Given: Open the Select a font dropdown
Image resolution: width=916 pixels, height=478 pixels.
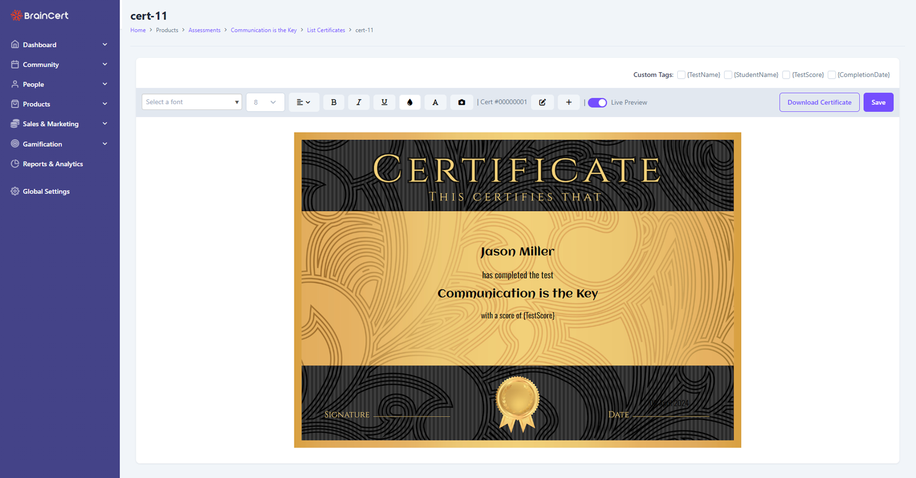Looking at the screenshot, I should coord(191,102).
